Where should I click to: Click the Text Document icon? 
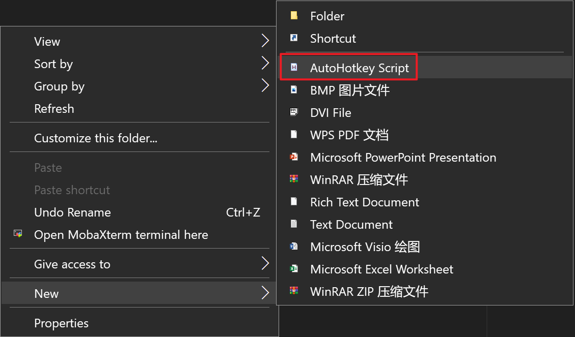coord(294,224)
